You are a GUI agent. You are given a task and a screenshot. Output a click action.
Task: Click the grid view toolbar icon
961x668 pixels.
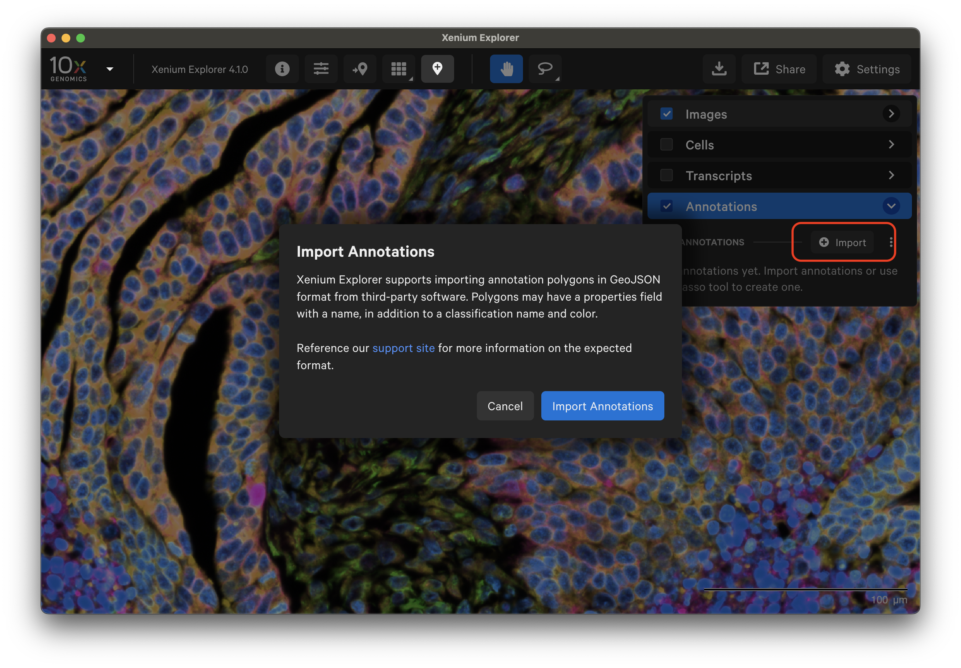[x=398, y=68]
